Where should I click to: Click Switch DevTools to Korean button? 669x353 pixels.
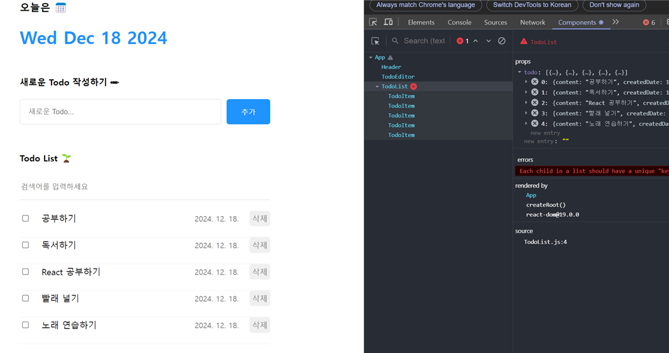[x=532, y=5]
